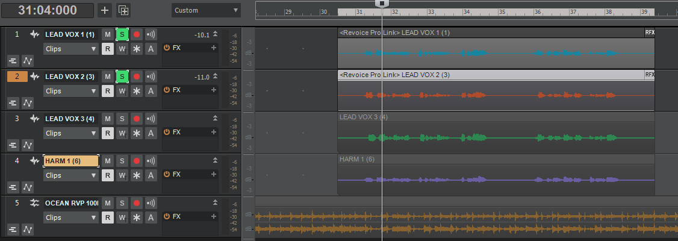Add an effect to HARM 1 FX rack
The image size is (678, 241).
(x=213, y=174)
